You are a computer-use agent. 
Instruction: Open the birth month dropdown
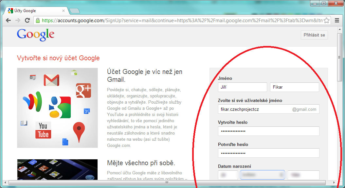pyautogui.click(x=263, y=175)
